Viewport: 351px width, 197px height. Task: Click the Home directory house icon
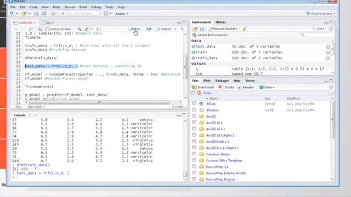coord(199,93)
